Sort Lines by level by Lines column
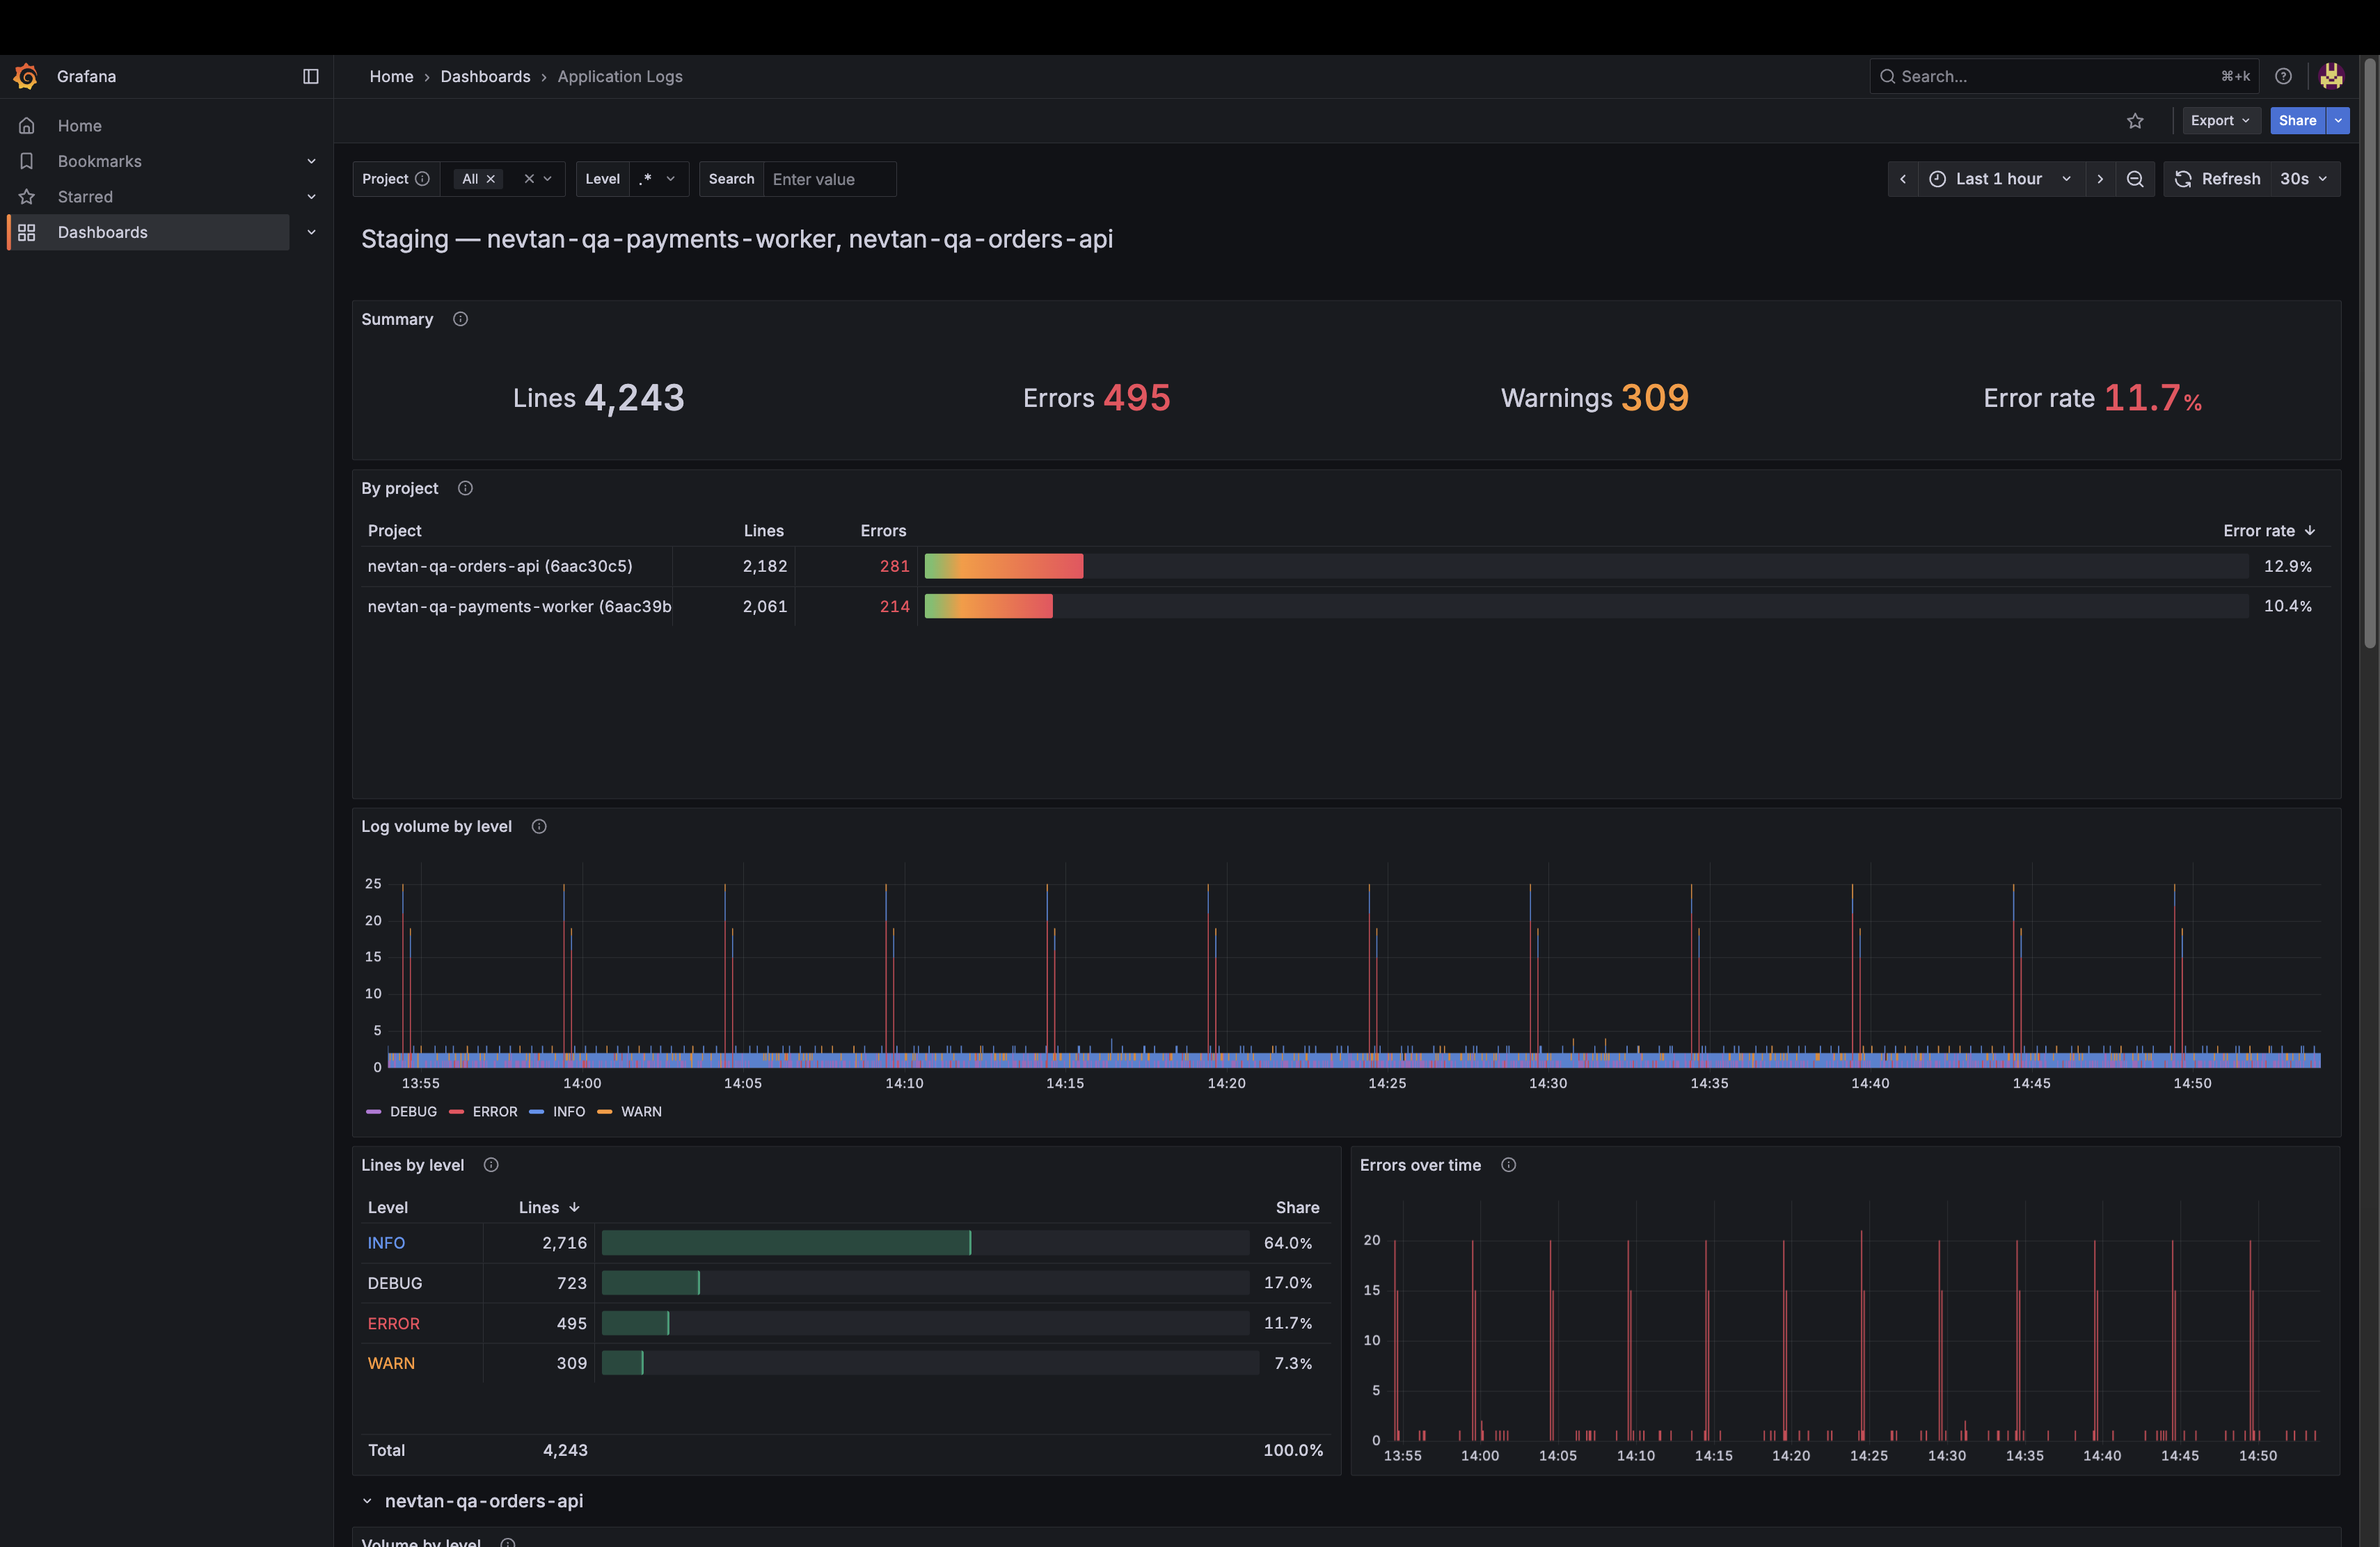Viewport: 2380px width, 1547px height. tap(549, 1208)
